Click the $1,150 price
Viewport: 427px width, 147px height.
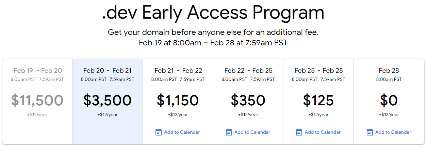tap(178, 100)
